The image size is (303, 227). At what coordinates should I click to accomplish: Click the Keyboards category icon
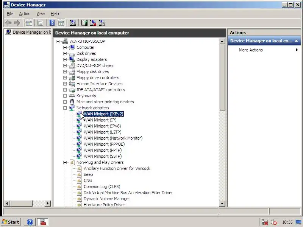[72, 96]
